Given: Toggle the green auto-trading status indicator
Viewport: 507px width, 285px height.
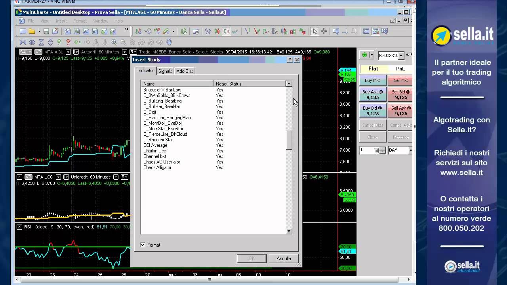Looking at the screenshot, I should click(365, 55).
